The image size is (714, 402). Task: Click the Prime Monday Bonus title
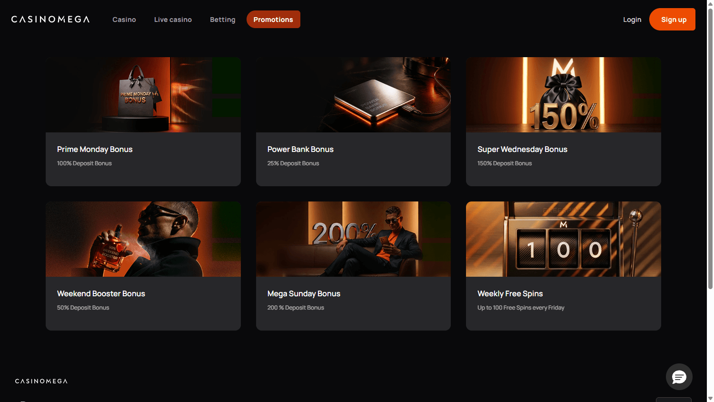95,150
